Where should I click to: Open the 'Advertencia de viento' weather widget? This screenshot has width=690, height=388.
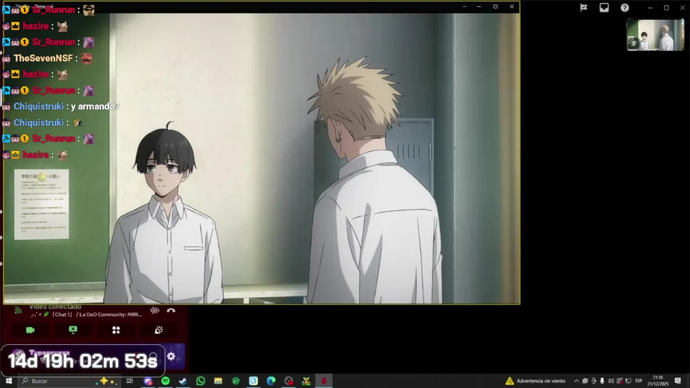point(536,381)
